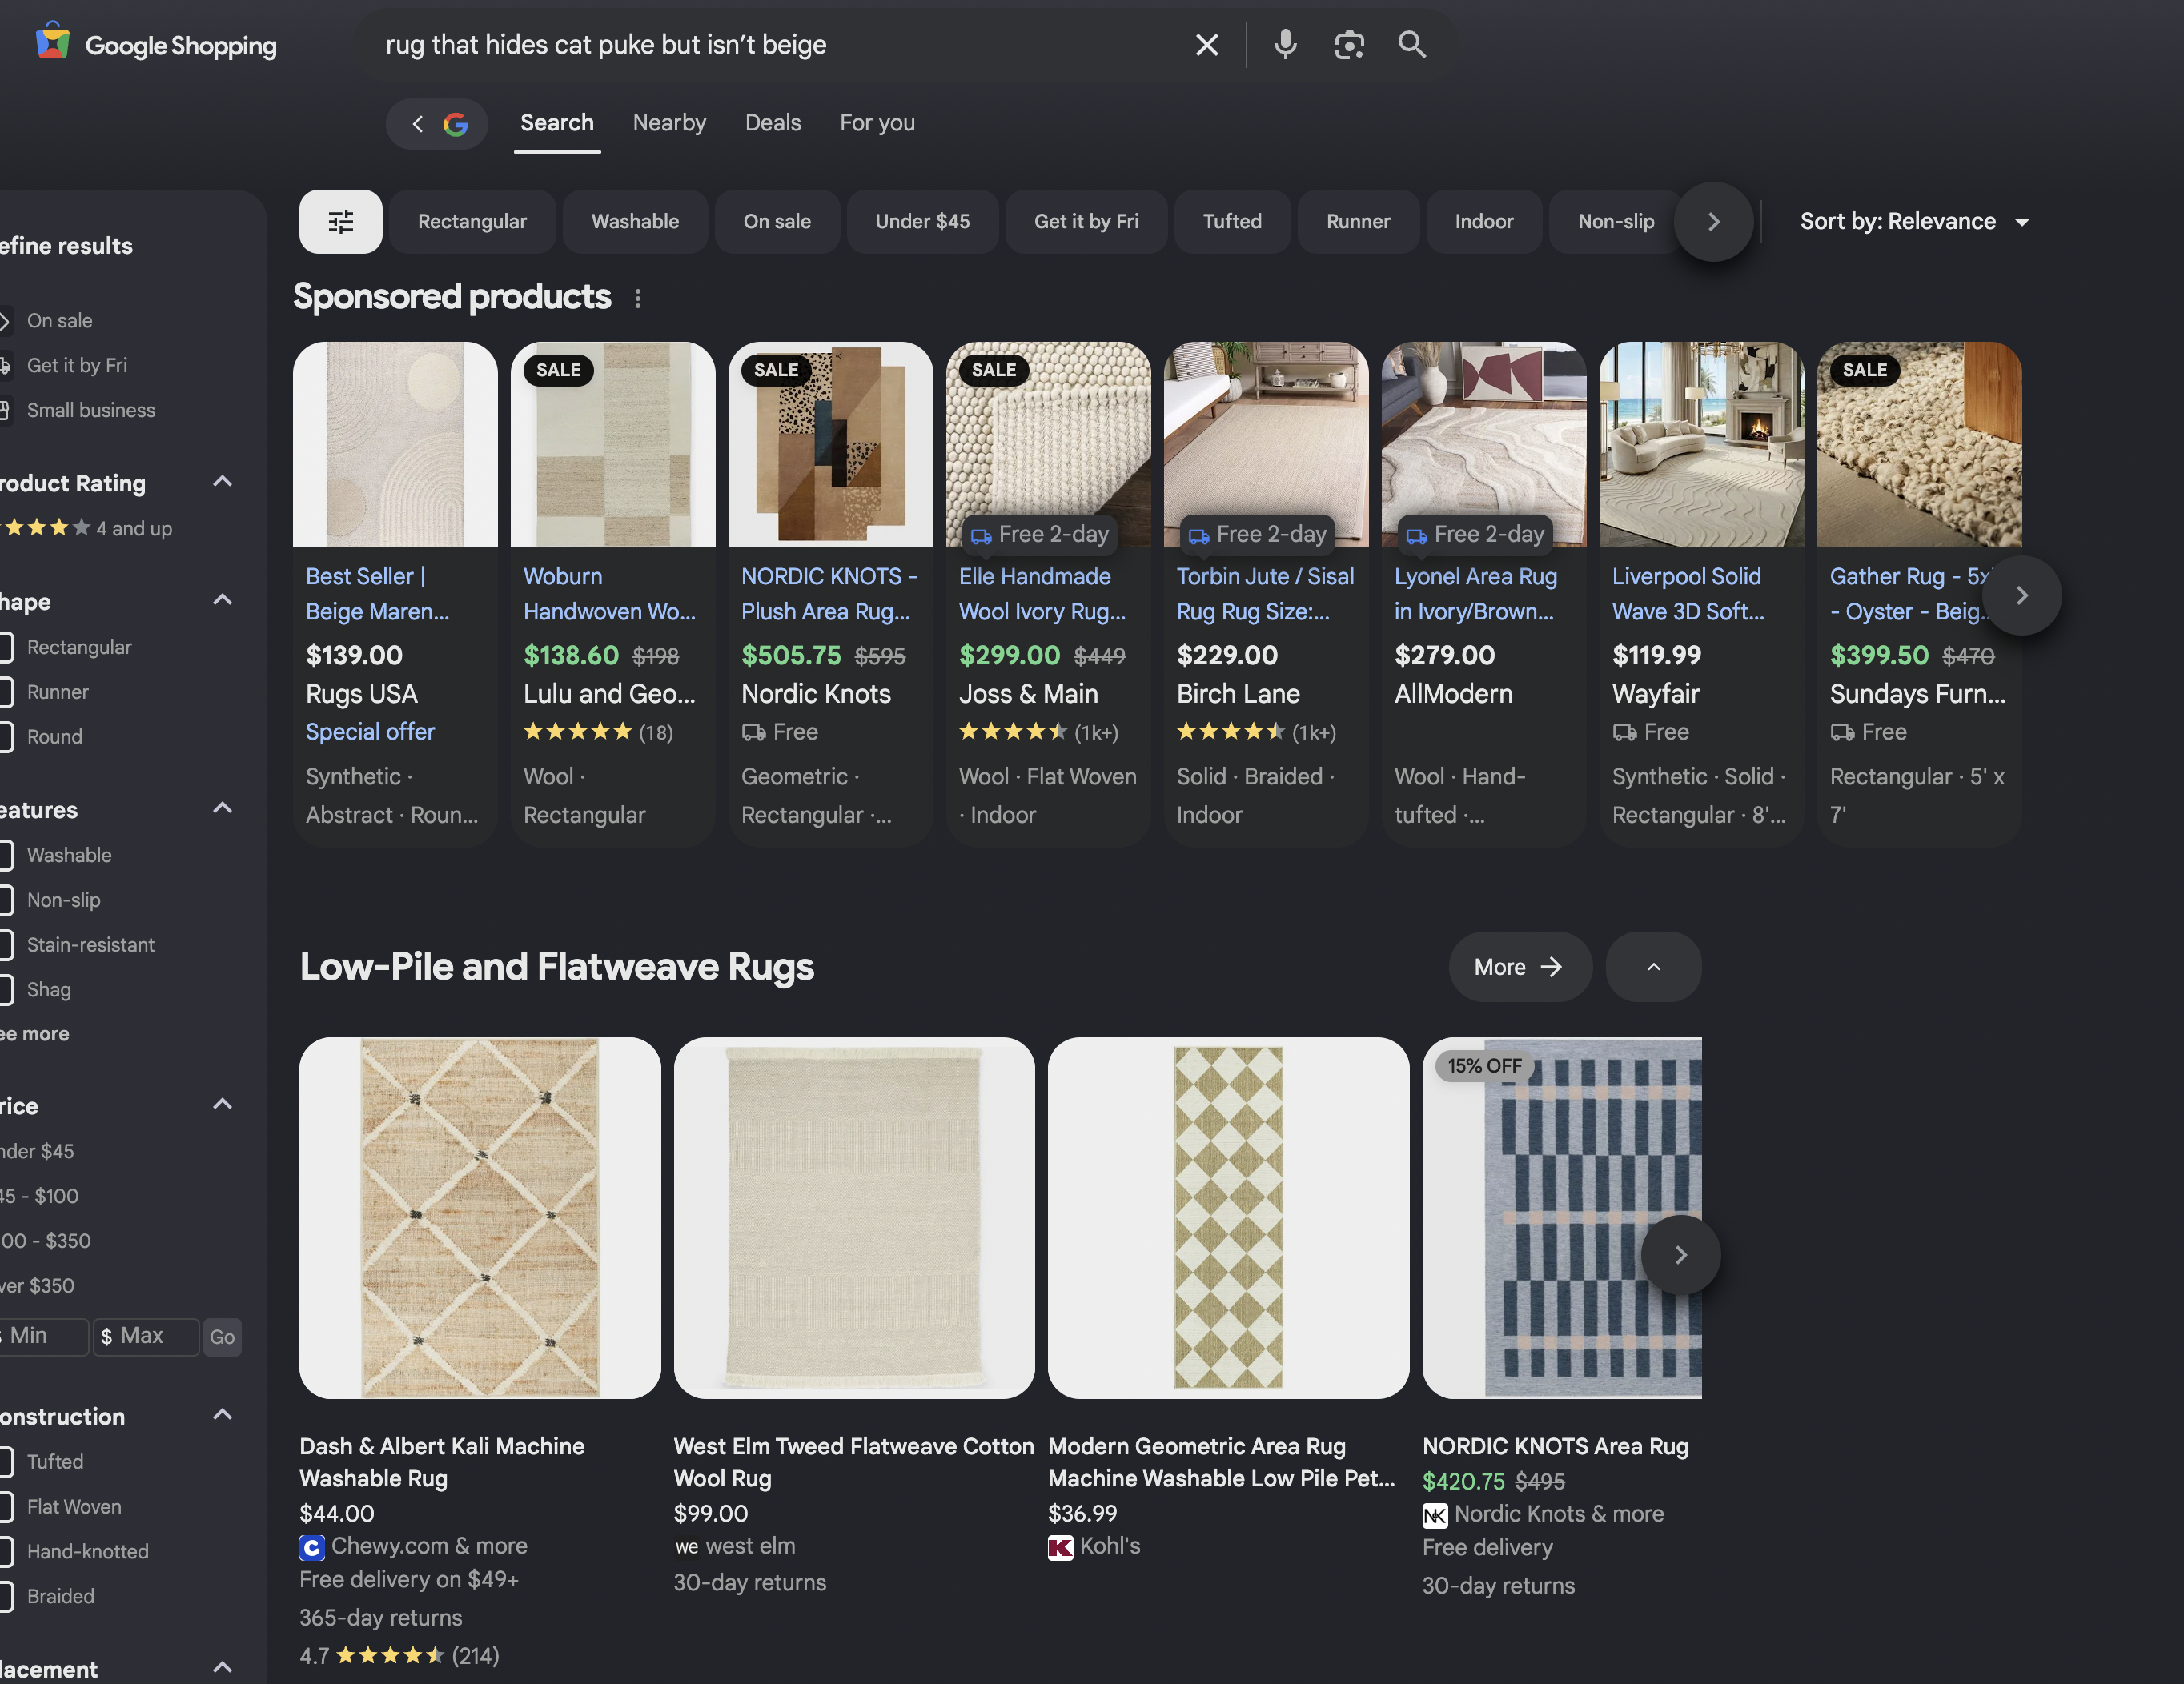Click the More button for Low-Pile rugs
This screenshot has height=1684, width=2184.
click(x=1520, y=967)
